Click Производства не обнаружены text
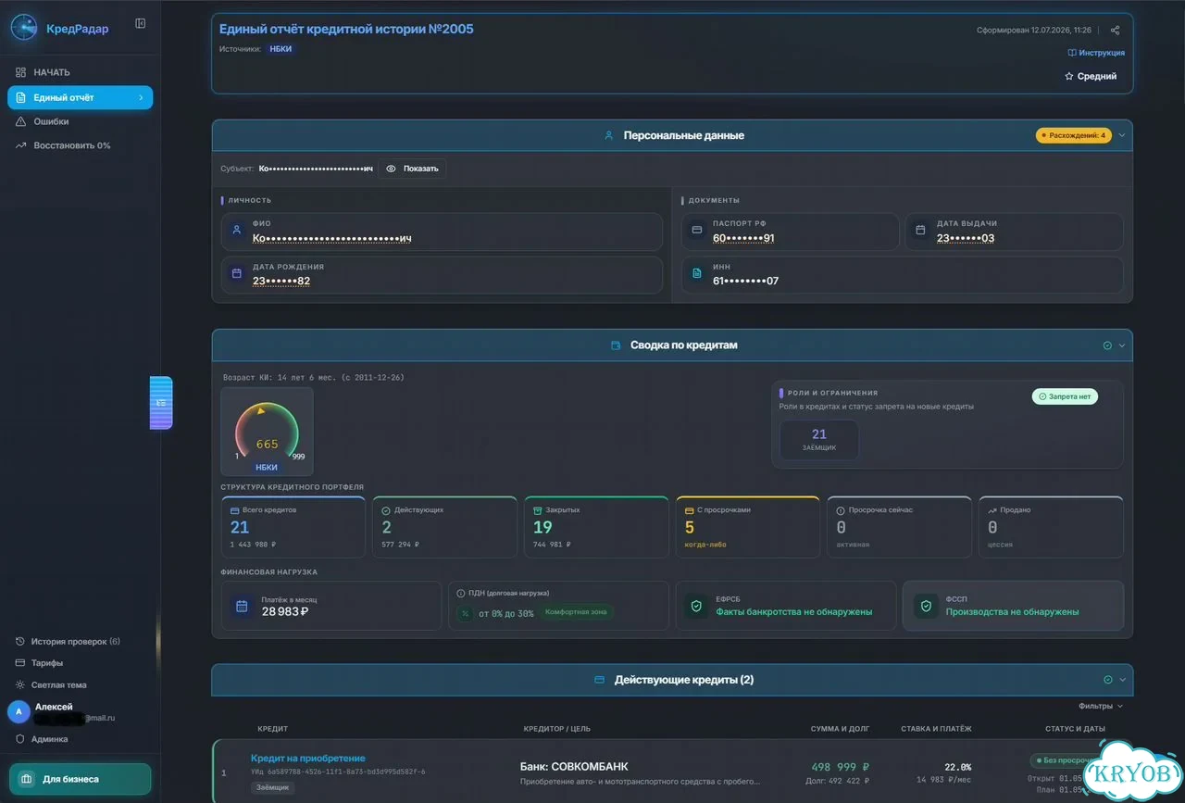1185x803 pixels. 1012,612
